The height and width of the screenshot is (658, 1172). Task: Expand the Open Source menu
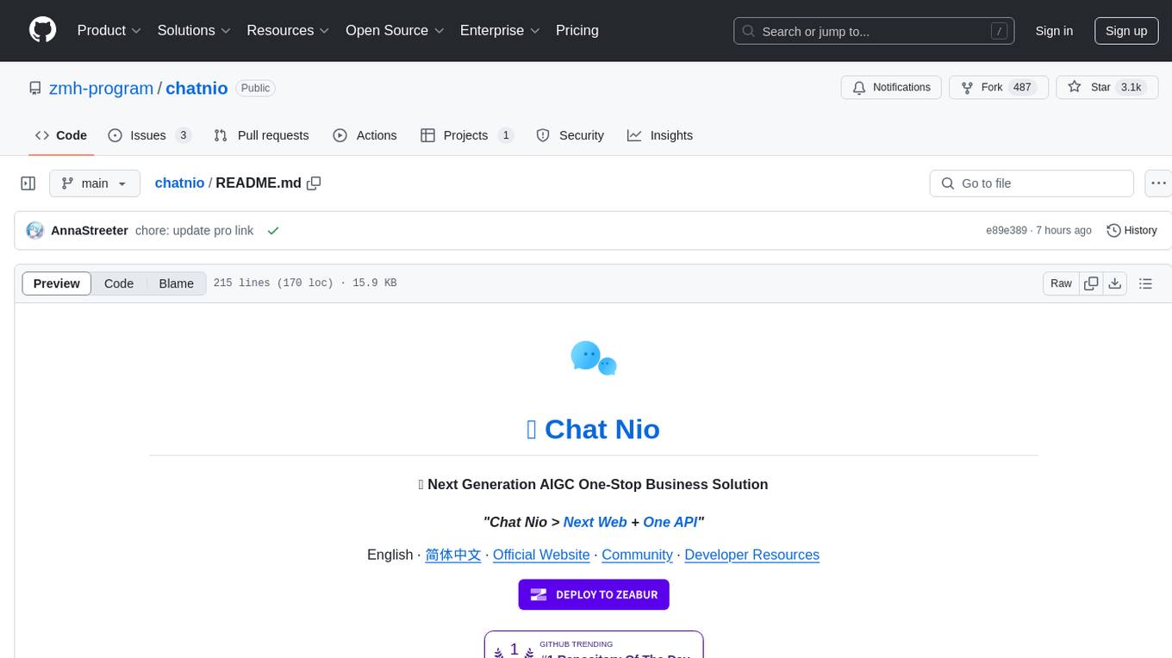pos(395,31)
